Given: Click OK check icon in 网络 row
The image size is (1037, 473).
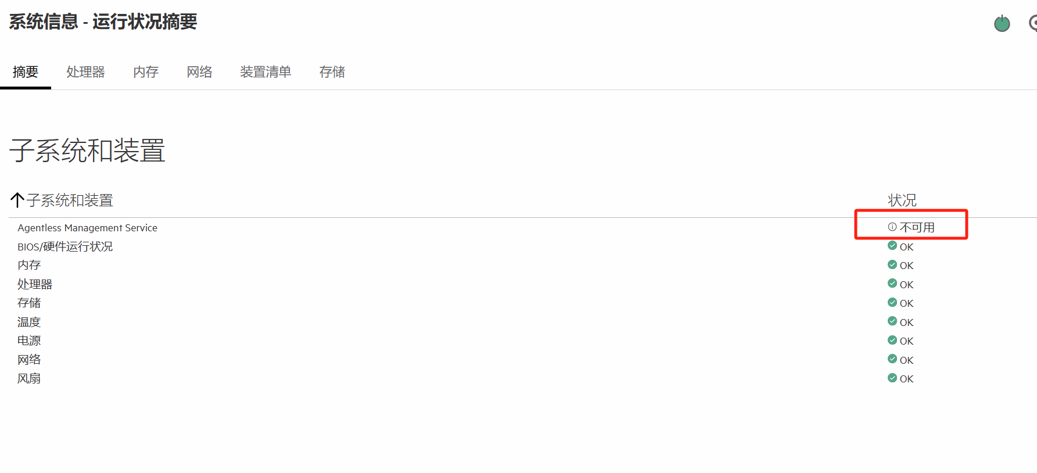Looking at the screenshot, I should click(x=892, y=359).
